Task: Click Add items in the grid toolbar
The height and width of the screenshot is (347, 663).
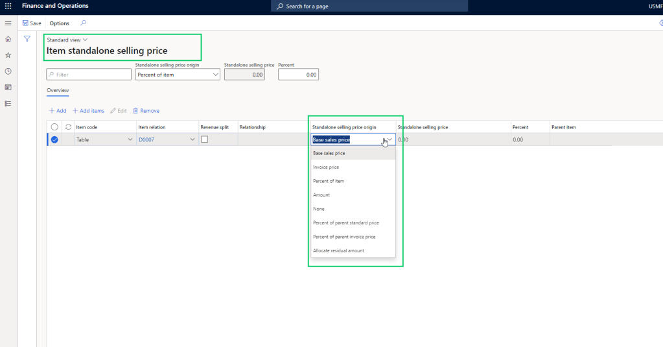Action: 88,111
